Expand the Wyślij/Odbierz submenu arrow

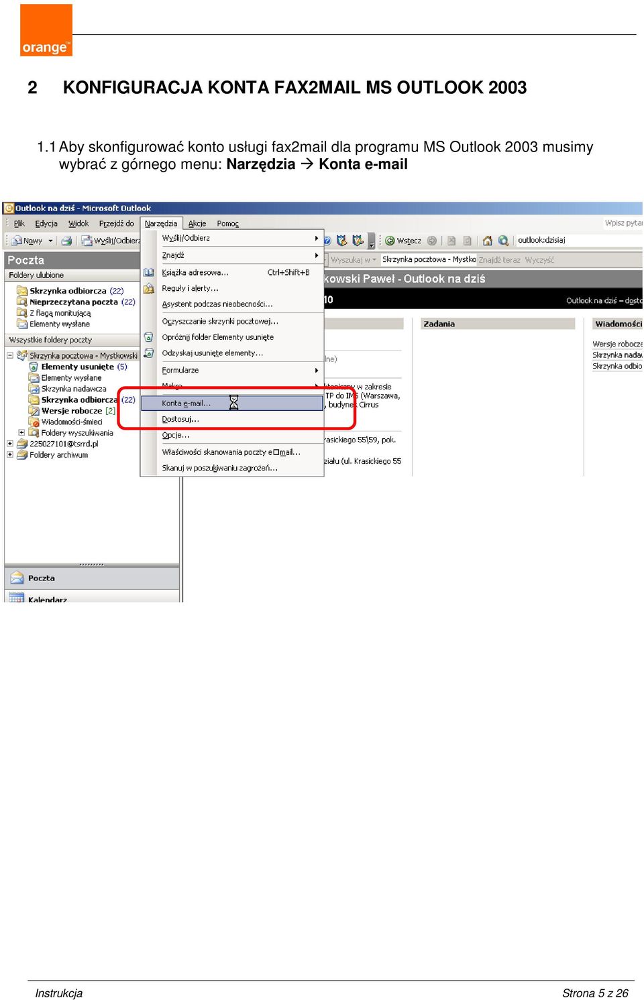pos(317,238)
